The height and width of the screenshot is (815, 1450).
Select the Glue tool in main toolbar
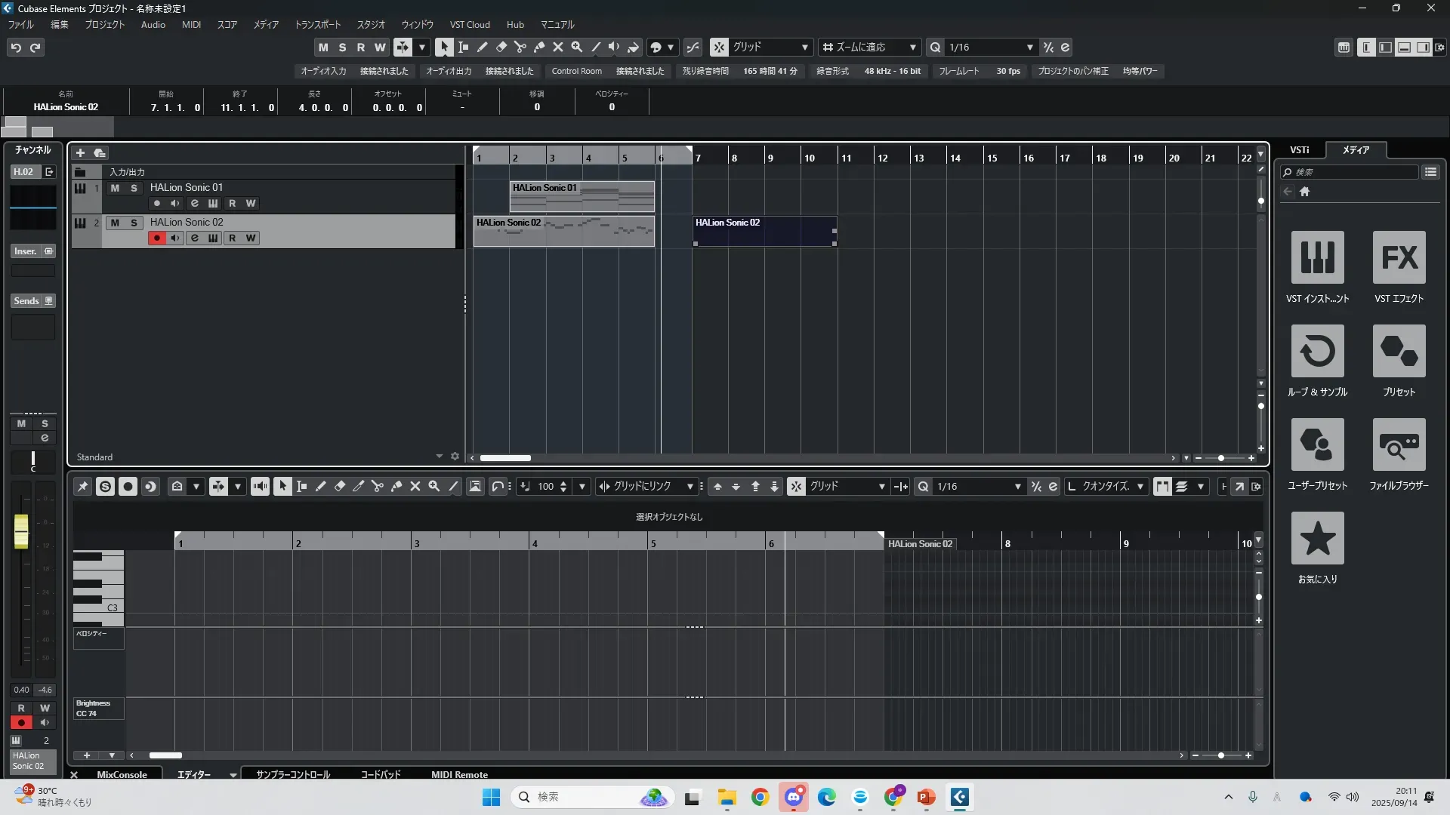[x=539, y=47]
